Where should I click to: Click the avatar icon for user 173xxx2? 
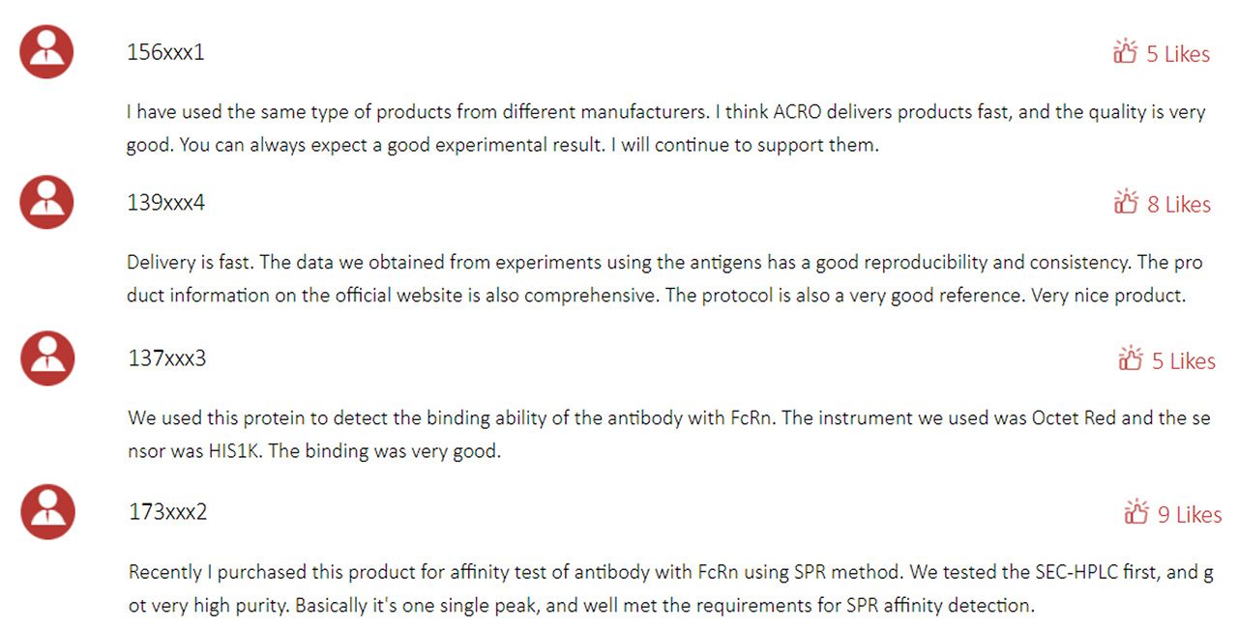pos(47,511)
